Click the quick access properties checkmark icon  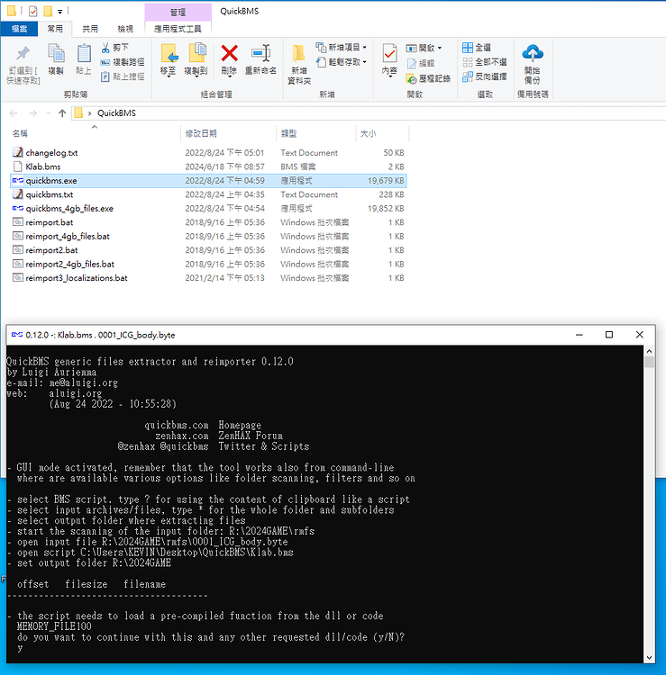pos(33,11)
